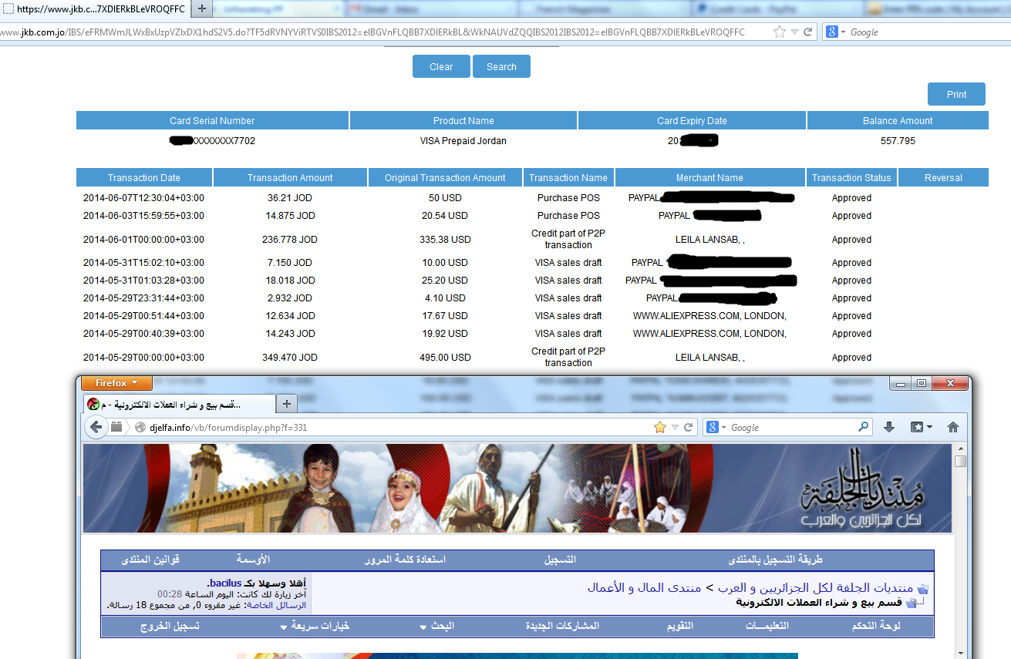Screen dimensions: 1011x659
Task: Expand خيارات سريعة quick options dropdown
Action: click(315, 627)
